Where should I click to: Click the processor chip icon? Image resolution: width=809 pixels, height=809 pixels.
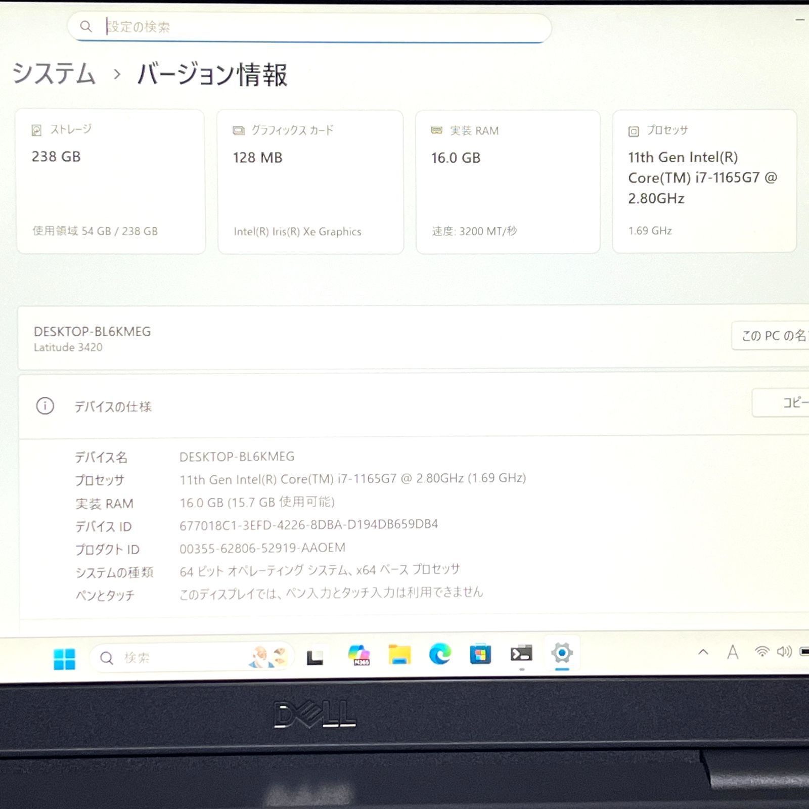[x=634, y=131]
